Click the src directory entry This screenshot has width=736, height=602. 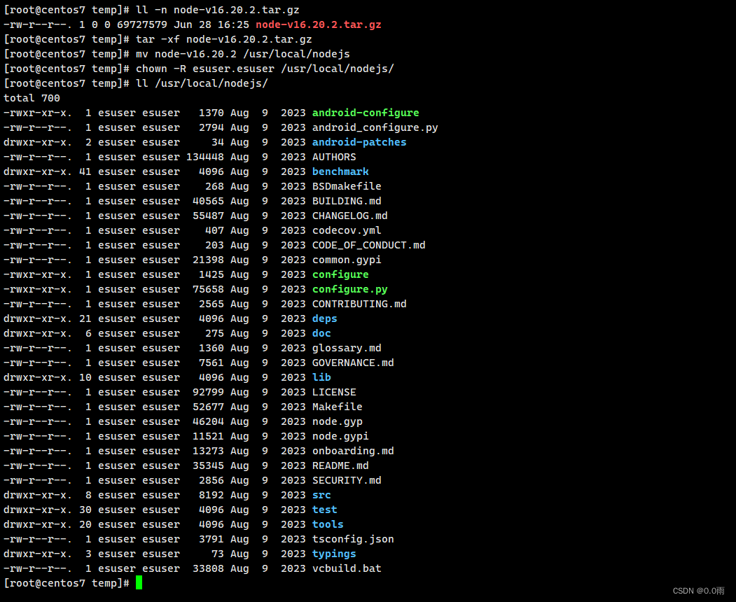[x=321, y=494]
